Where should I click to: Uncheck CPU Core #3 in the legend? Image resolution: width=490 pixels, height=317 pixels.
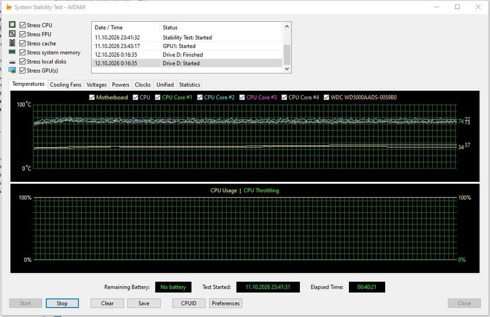pyautogui.click(x=242, y=97)
